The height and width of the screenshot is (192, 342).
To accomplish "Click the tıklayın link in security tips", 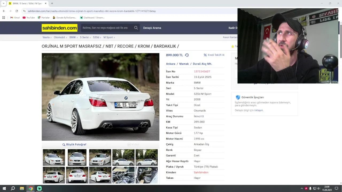I will click(259, 110).
